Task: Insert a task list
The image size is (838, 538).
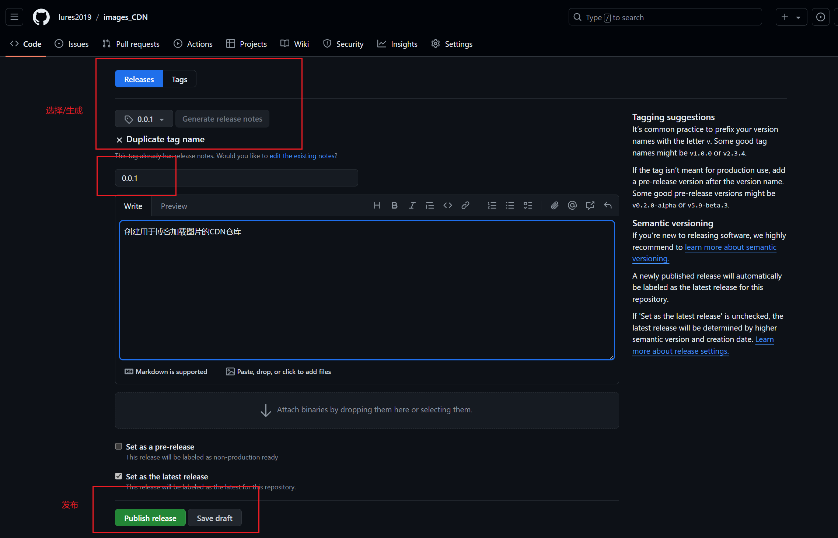Action: pyautogui.click(x=528, y=205)
